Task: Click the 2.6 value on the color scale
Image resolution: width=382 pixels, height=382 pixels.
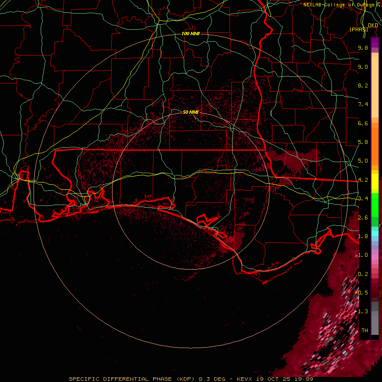Action: click(x=363, y=218)
